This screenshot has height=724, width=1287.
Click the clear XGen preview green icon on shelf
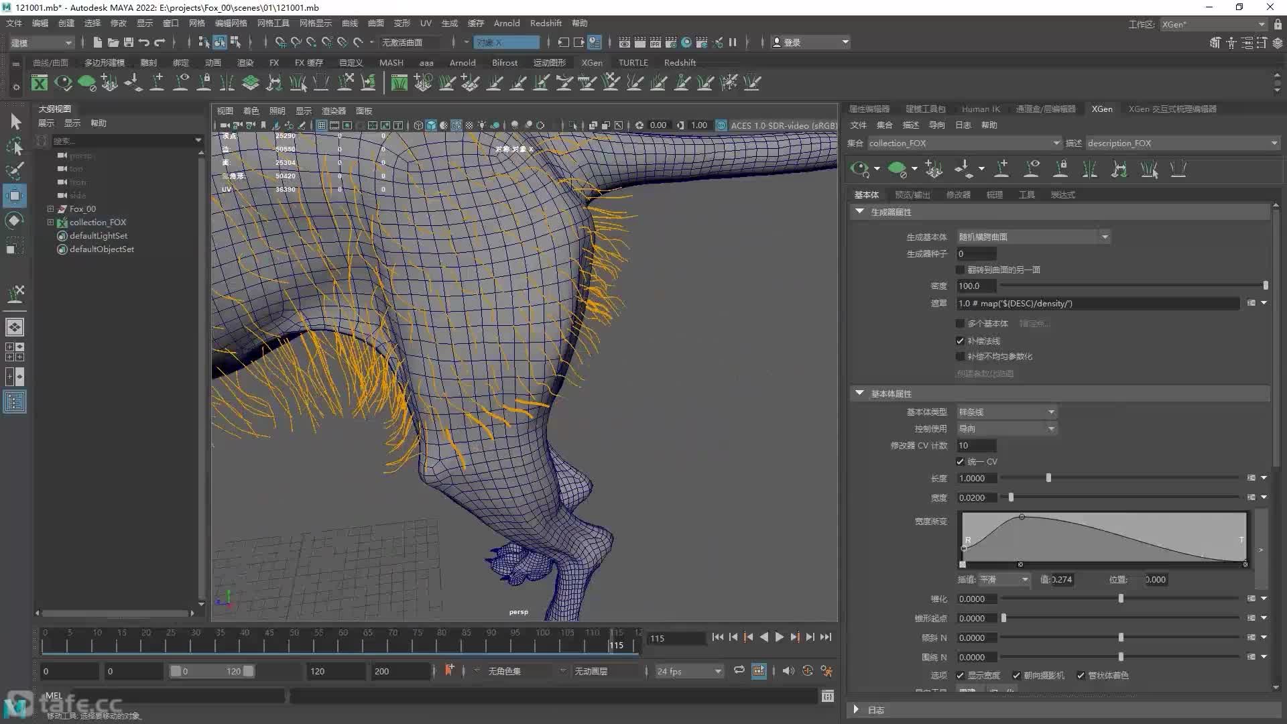[86, 83]
